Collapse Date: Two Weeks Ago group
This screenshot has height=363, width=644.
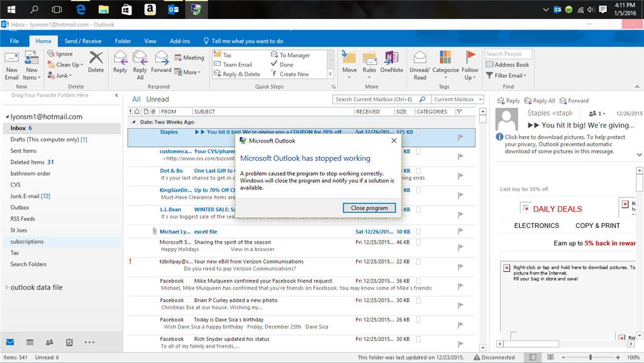(133, 122)
